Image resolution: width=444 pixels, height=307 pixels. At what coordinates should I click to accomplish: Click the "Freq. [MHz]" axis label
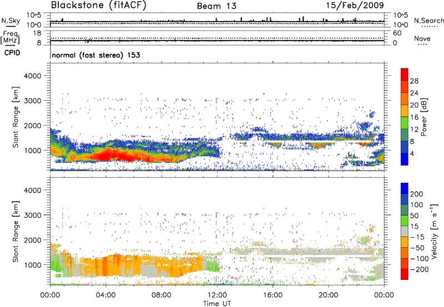(10, 37)
